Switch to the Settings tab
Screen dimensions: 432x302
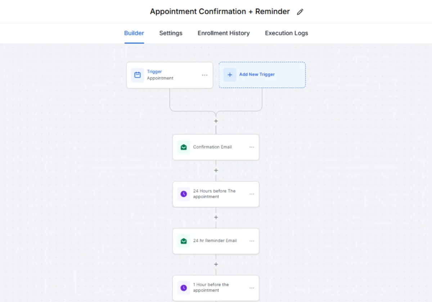171,33
